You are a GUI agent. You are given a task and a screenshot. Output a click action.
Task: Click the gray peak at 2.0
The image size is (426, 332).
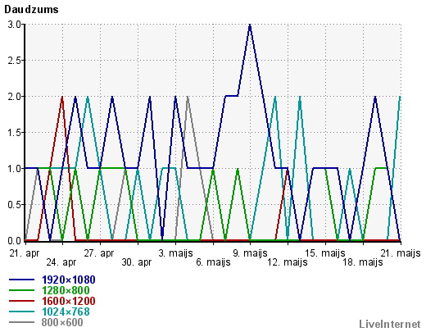[188, 98]
